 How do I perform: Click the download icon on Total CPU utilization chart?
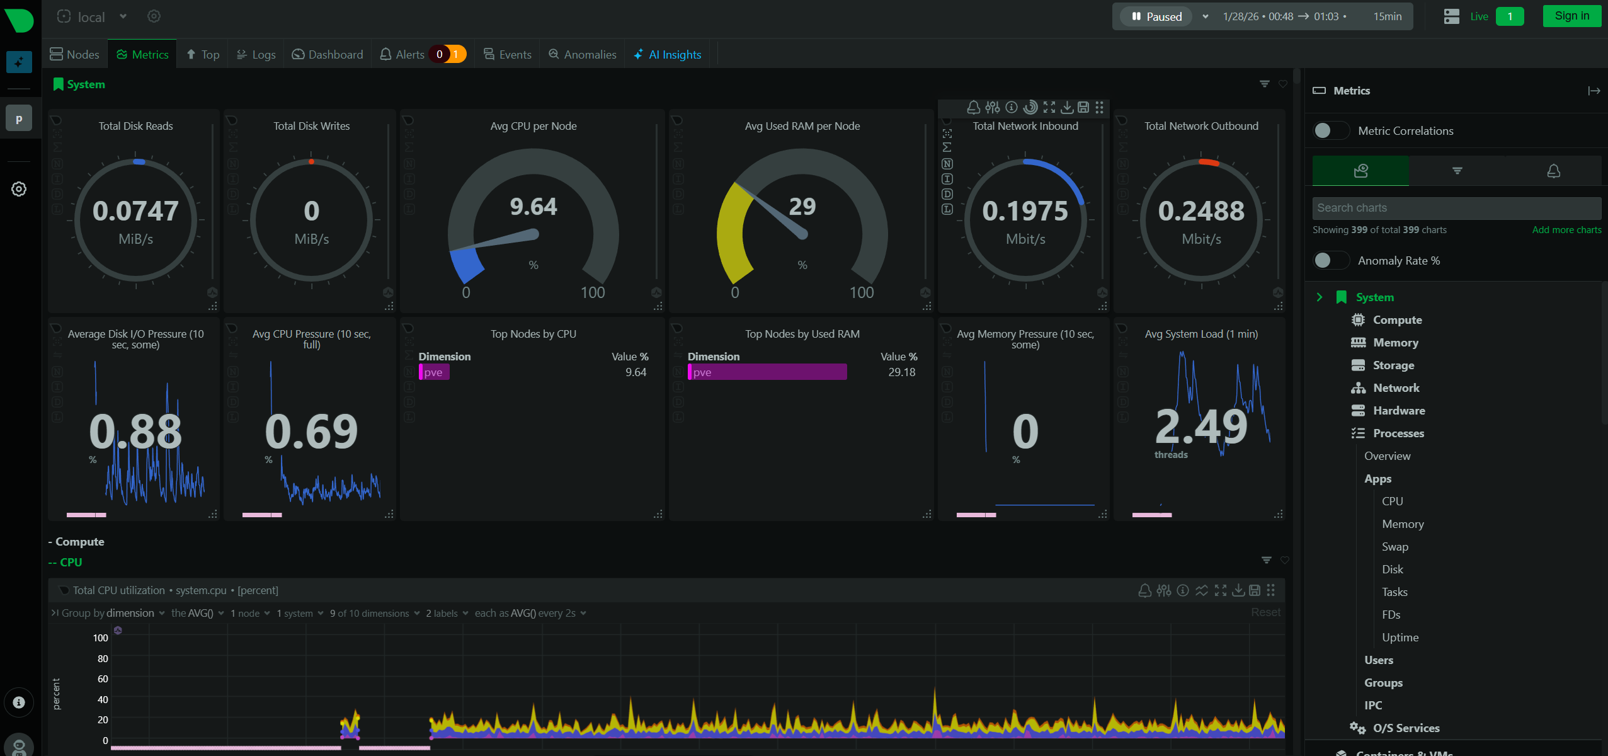pos(1238,590)
